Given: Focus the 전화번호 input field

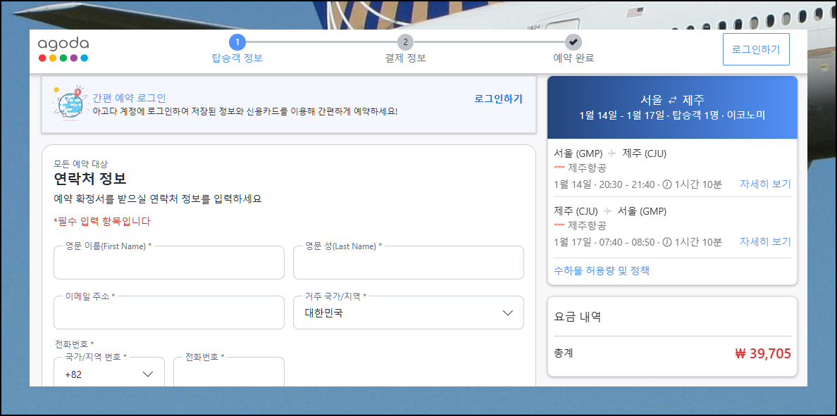Looking at the screenshot, I should click(229, 373).
